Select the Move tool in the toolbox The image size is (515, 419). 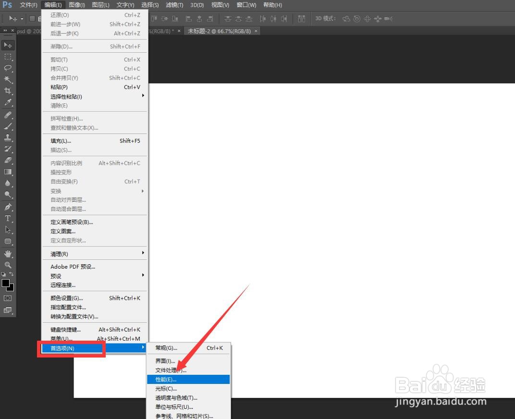[8, 45]
